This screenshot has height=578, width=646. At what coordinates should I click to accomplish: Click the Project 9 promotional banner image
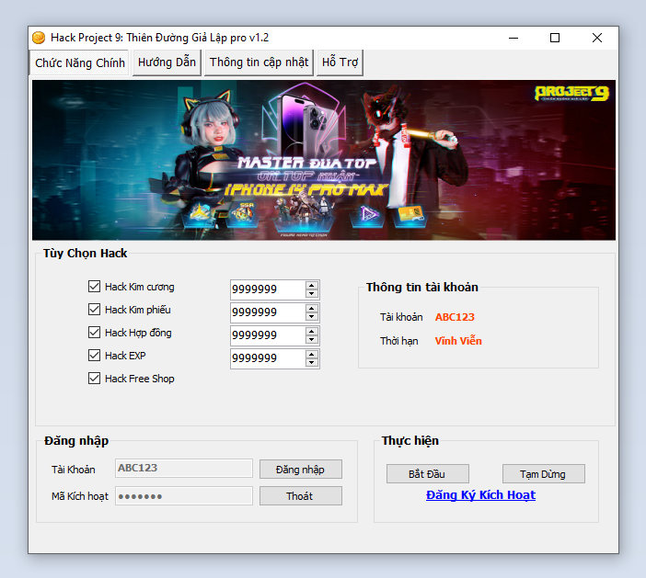323,160
